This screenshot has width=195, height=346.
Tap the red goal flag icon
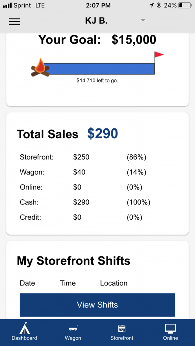(x=159, y=55)
